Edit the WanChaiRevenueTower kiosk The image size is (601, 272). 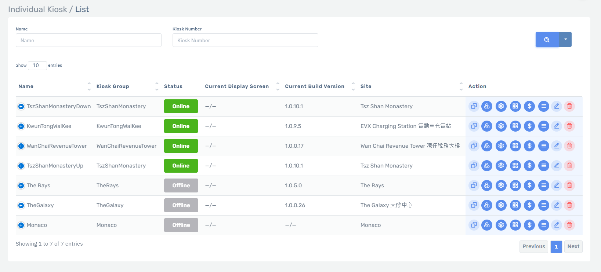557,146
